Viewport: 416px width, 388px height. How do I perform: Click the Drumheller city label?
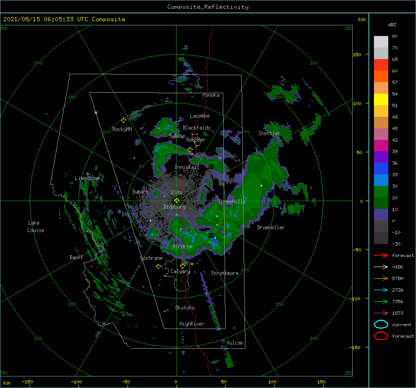point(271,227)
